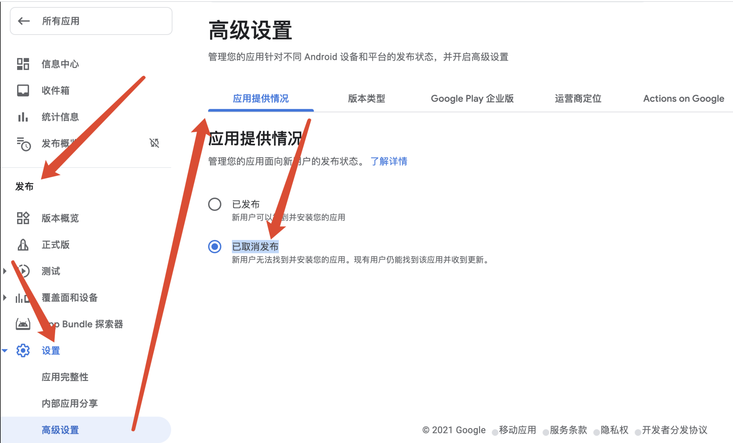Open the App Bundle 探索器 icon
733x443 pixels.
23,324
